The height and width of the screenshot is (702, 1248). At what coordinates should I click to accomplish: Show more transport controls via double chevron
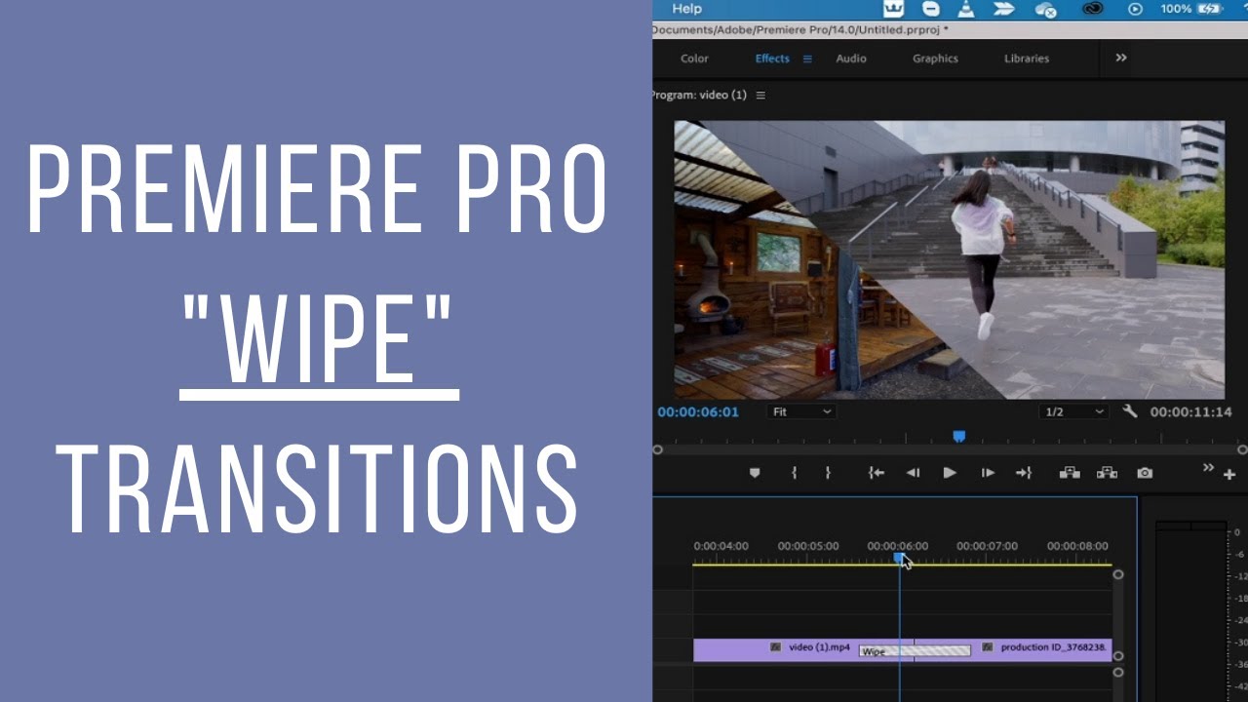click(x=1208, y=468)
